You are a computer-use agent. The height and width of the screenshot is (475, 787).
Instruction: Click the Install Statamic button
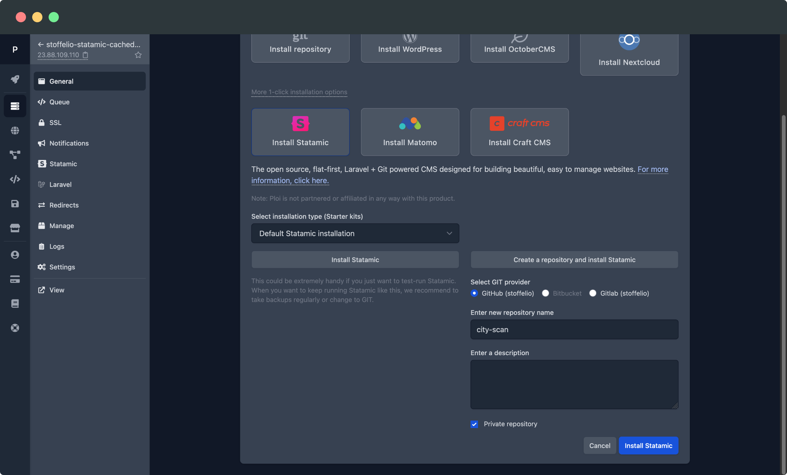point(648,446)
